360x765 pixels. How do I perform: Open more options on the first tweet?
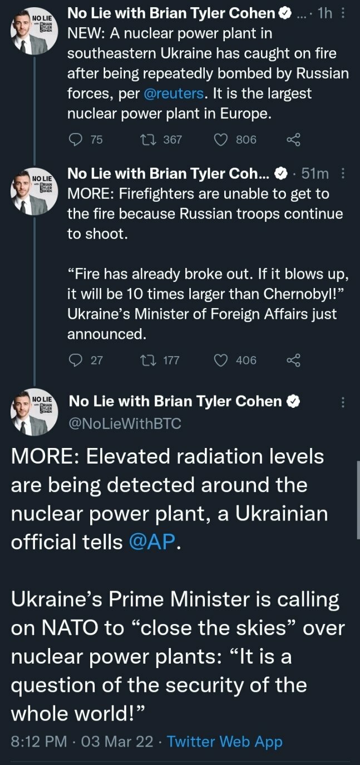[343, 13]
